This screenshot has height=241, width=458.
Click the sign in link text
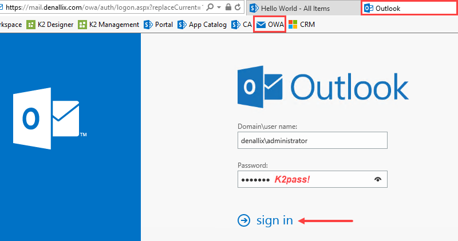click(x=275, y=220)
